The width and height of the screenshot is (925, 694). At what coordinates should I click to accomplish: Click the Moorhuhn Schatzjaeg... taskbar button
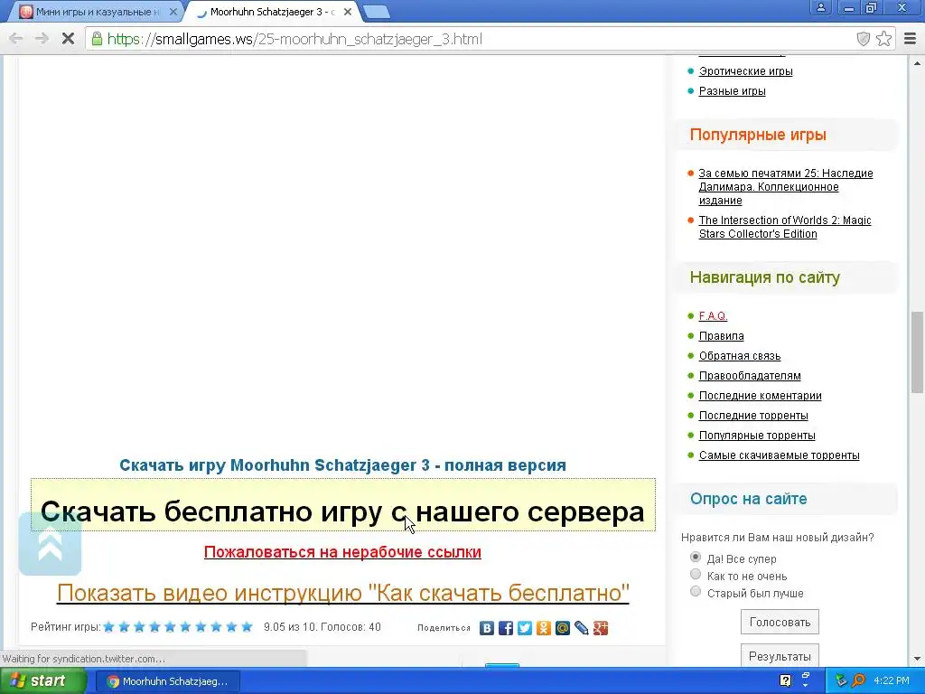(x=167, y=681)
